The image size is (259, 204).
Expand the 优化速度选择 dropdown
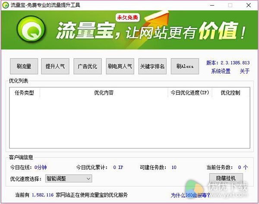69,179
